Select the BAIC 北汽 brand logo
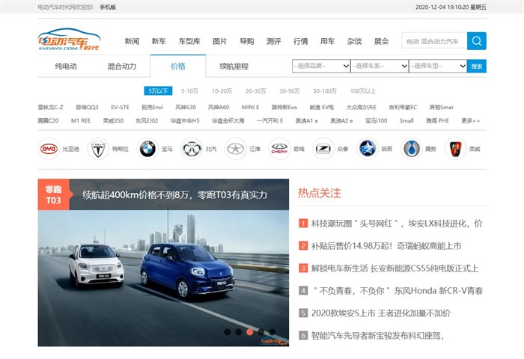The image size is (524, 359). pos(192,149)
